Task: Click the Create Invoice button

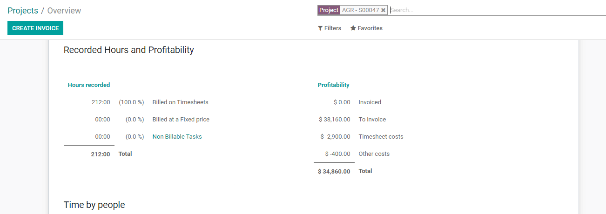Action: tap(35, 28)
